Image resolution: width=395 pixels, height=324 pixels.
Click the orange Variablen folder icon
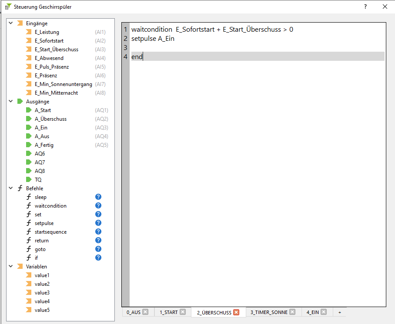(20, 266)
